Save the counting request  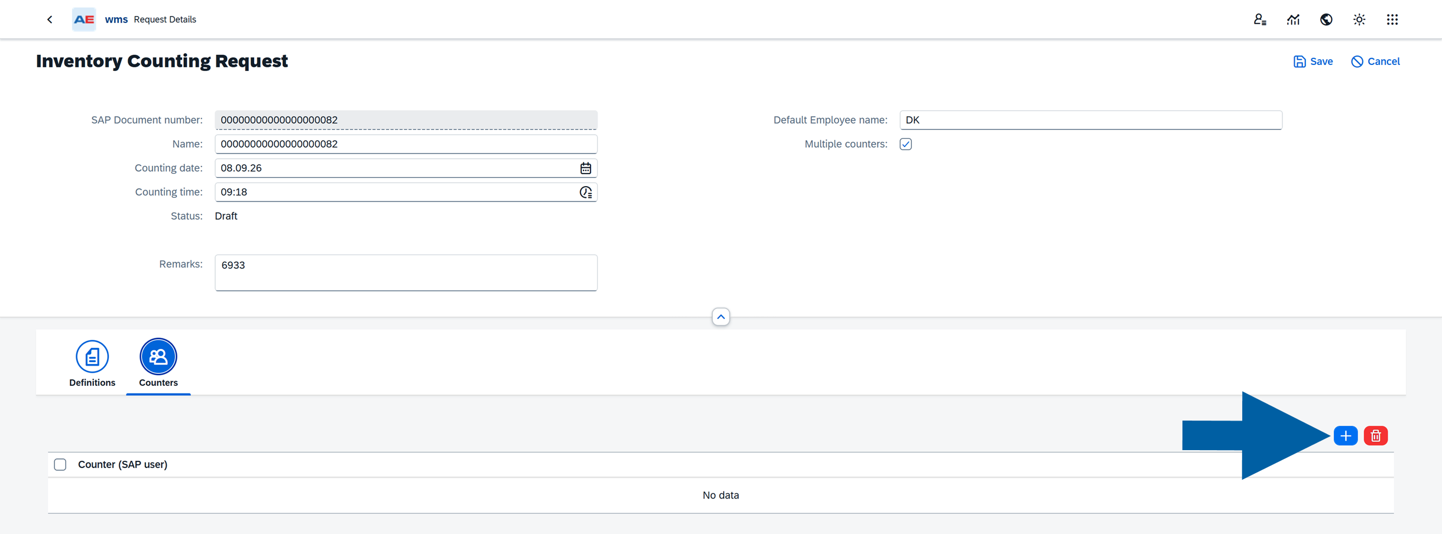click(x=1313, y=61)
